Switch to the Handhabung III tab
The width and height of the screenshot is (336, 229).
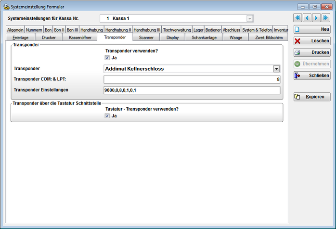pyautogui.click(x=147, y=30)
